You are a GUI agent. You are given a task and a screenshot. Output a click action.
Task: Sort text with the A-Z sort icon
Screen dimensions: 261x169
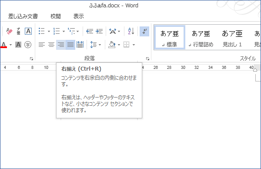pos(131,31)
